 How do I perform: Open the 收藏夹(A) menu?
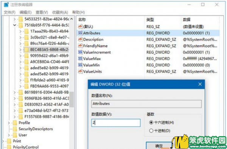(x=60, y=12)
